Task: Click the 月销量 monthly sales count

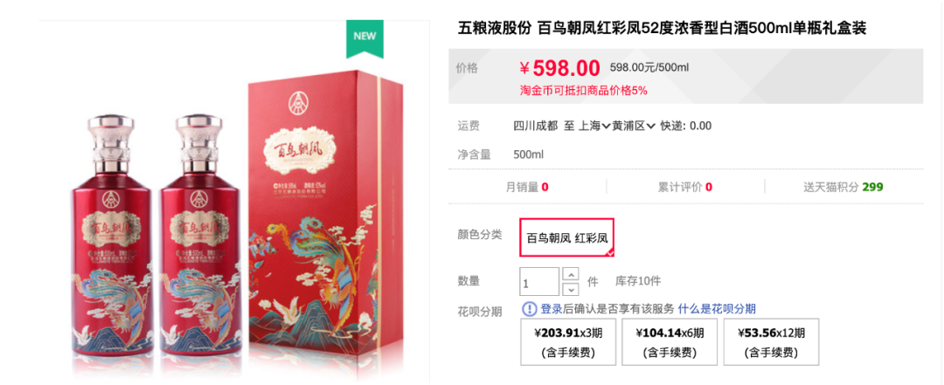Action: 527,187
